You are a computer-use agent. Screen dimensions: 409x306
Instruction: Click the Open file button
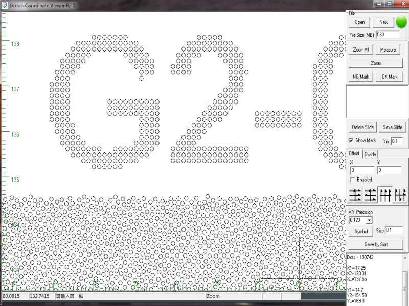(359, 22)
